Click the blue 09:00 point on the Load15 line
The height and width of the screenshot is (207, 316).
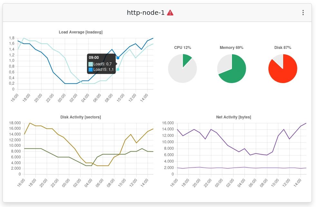118,58
